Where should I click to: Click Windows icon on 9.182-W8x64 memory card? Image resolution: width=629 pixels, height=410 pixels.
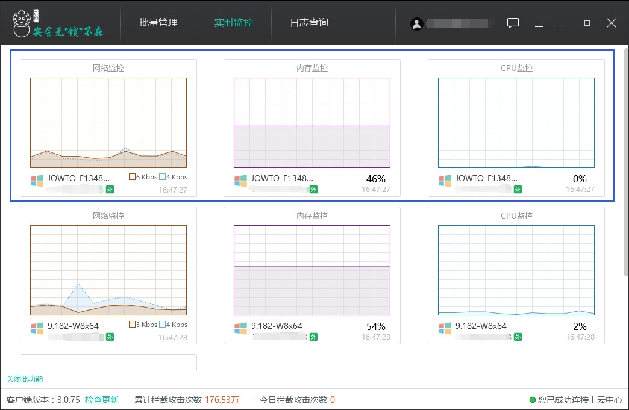[x=241, y=328]
